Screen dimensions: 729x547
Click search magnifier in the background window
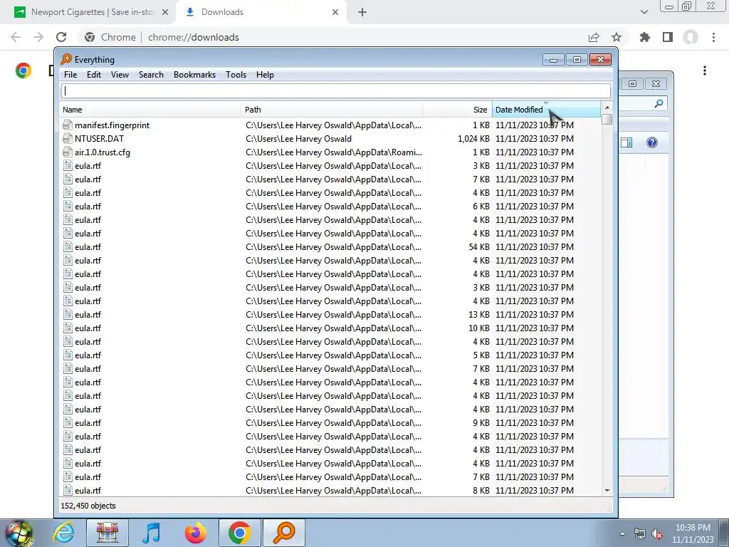point(659,103)
